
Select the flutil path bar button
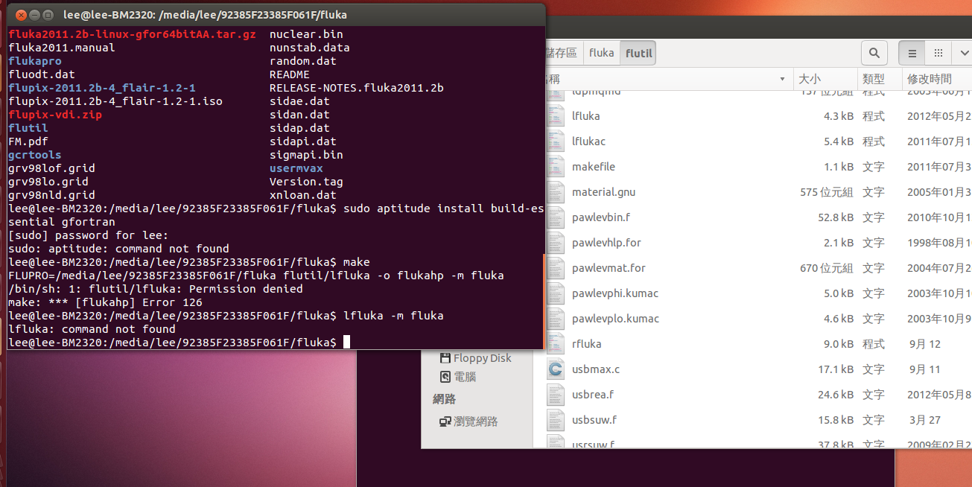[639, 53]
